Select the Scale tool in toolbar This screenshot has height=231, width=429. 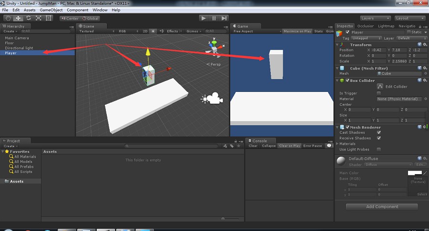[38, 18]
